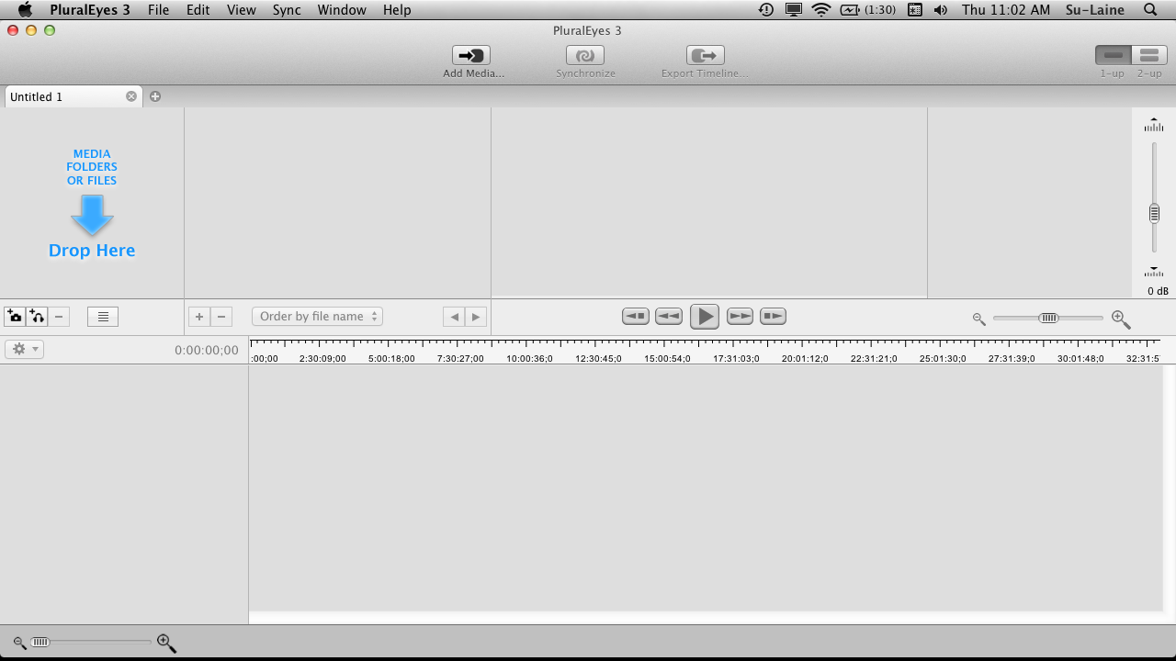
Task: Click the fast-forward playback button
Action: [x=740, y=317]
